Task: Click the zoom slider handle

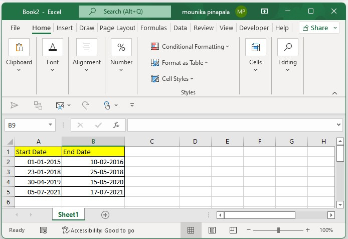Action: (x=278, y=230)
